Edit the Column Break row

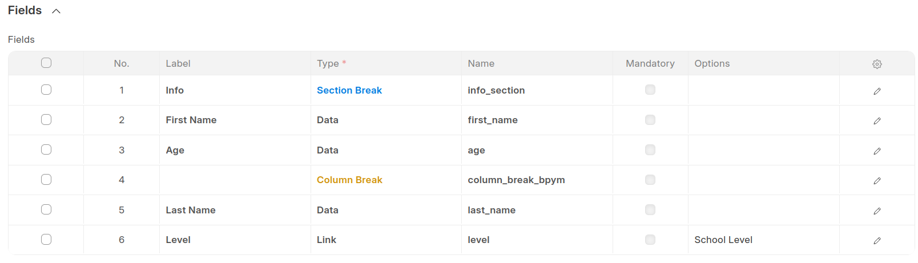click(877, 180)
